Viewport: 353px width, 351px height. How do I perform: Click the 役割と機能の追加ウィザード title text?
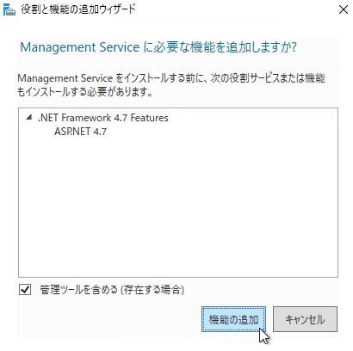point(78,9)
